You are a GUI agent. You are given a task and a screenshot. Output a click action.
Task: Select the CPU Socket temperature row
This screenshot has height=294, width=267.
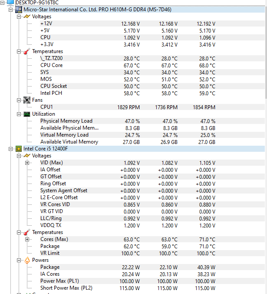pos(152,86)
